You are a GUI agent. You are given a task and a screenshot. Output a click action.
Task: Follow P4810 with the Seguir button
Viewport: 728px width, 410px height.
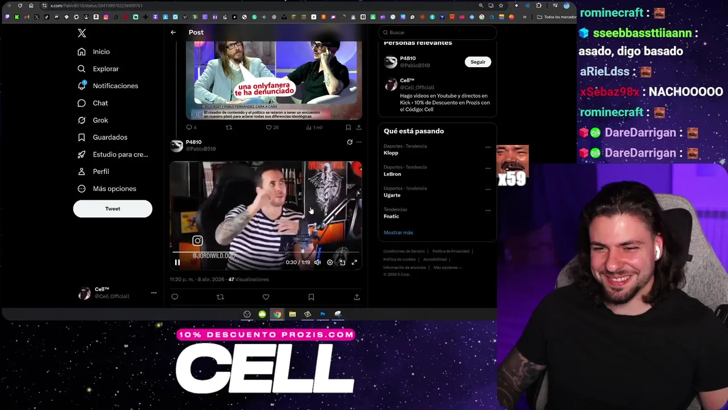pos(478,61)
